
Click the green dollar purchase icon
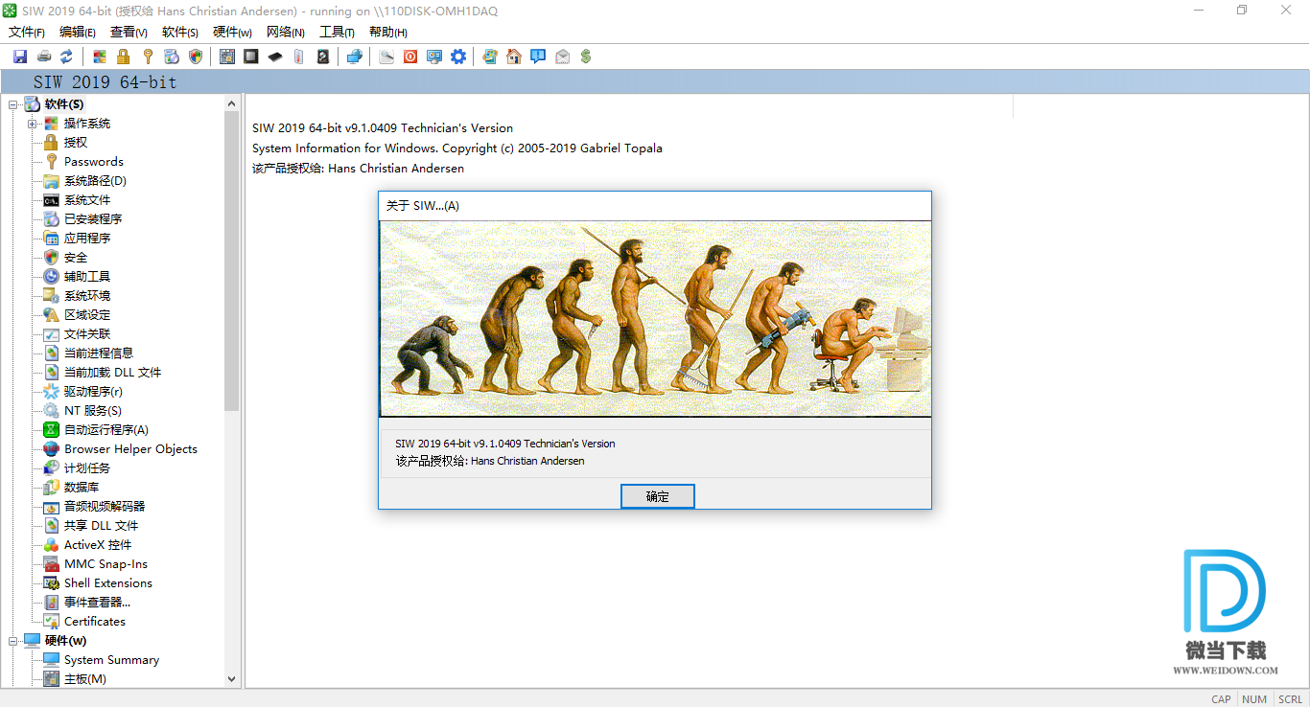[586, 57]
